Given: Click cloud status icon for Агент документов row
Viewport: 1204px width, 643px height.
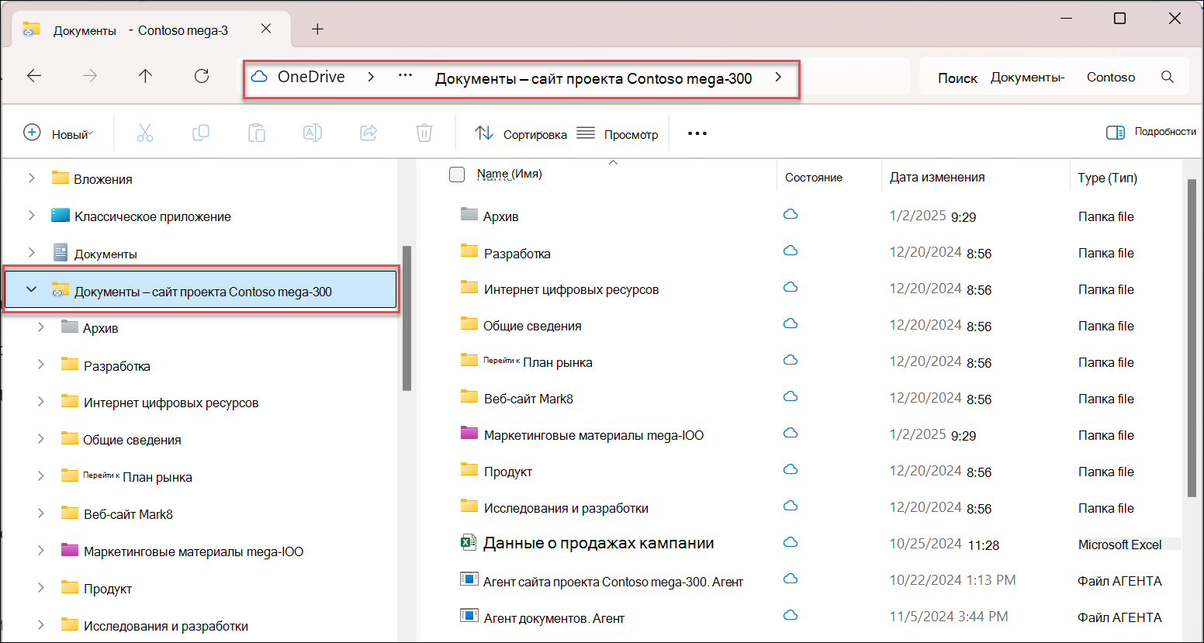Looking at the screenshot, I should tap(791, 615).
